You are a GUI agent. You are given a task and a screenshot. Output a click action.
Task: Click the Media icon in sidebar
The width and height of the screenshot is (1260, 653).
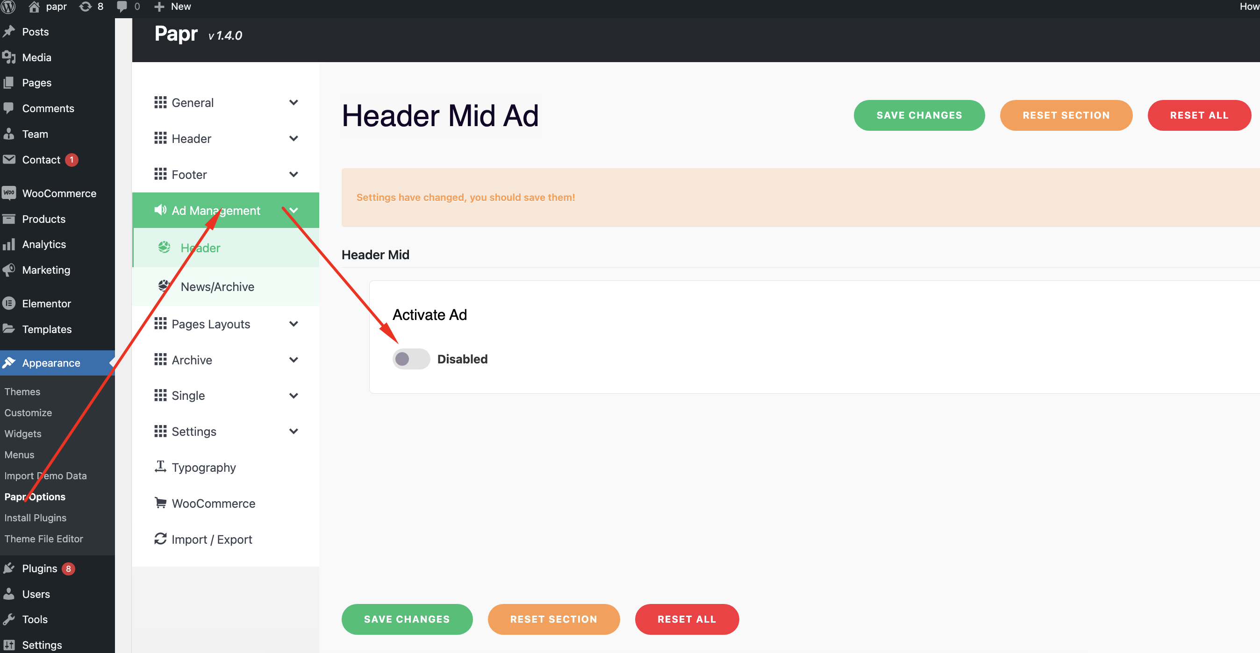tap(9, 57)
